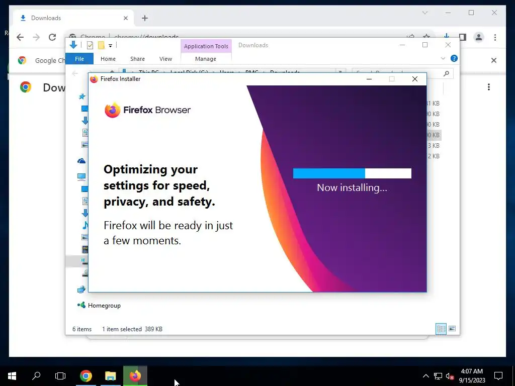The image size is (515, 386).
Task: Switch to Chrome from taskbar
Action: [x=85, y=376]
